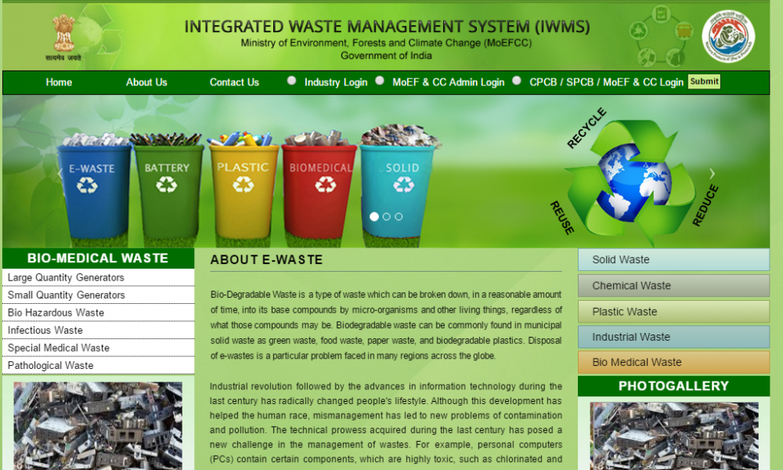The height and width of the screenshot is (470, 783).
Task: Go to previous slide with left arrow
Action: pyautogui.click(x=60, y=173)
